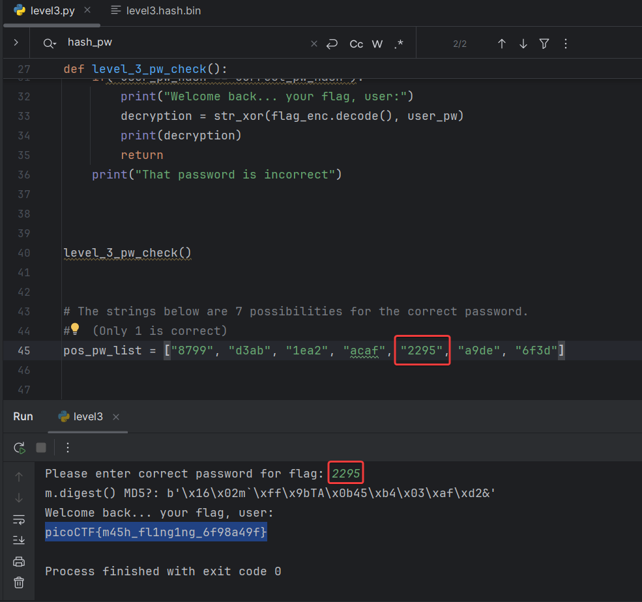Click the Stop process icon
Screen dimensions: 642x602
click(x=41, y=448)
